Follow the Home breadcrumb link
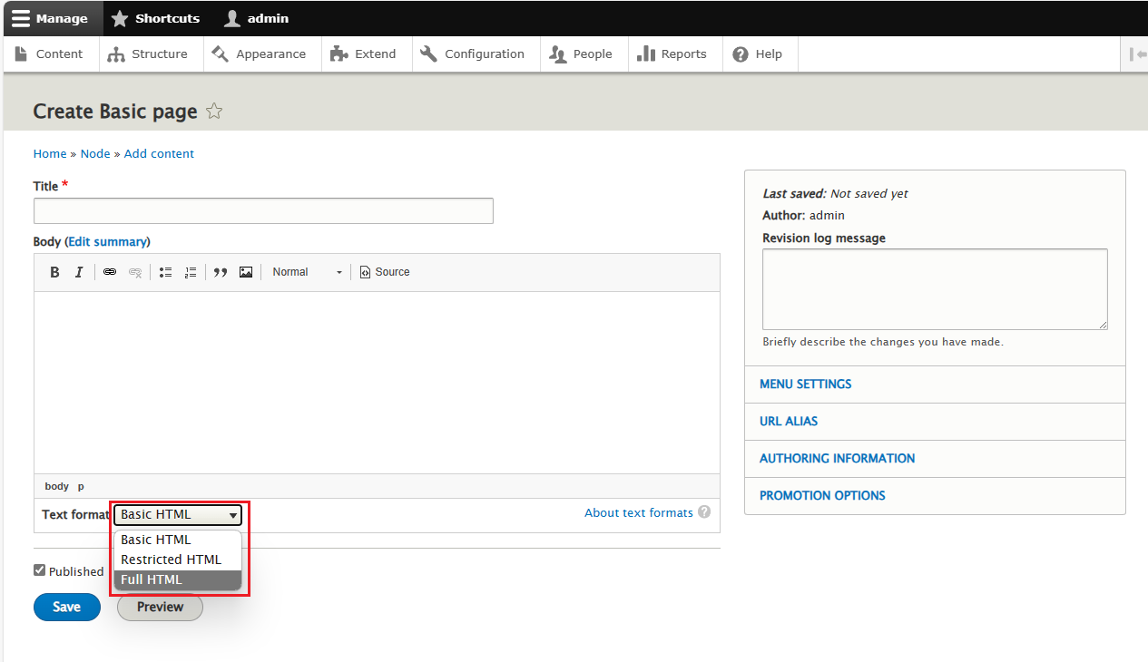This screenshot has width=1148, height=662. (50, 153)
